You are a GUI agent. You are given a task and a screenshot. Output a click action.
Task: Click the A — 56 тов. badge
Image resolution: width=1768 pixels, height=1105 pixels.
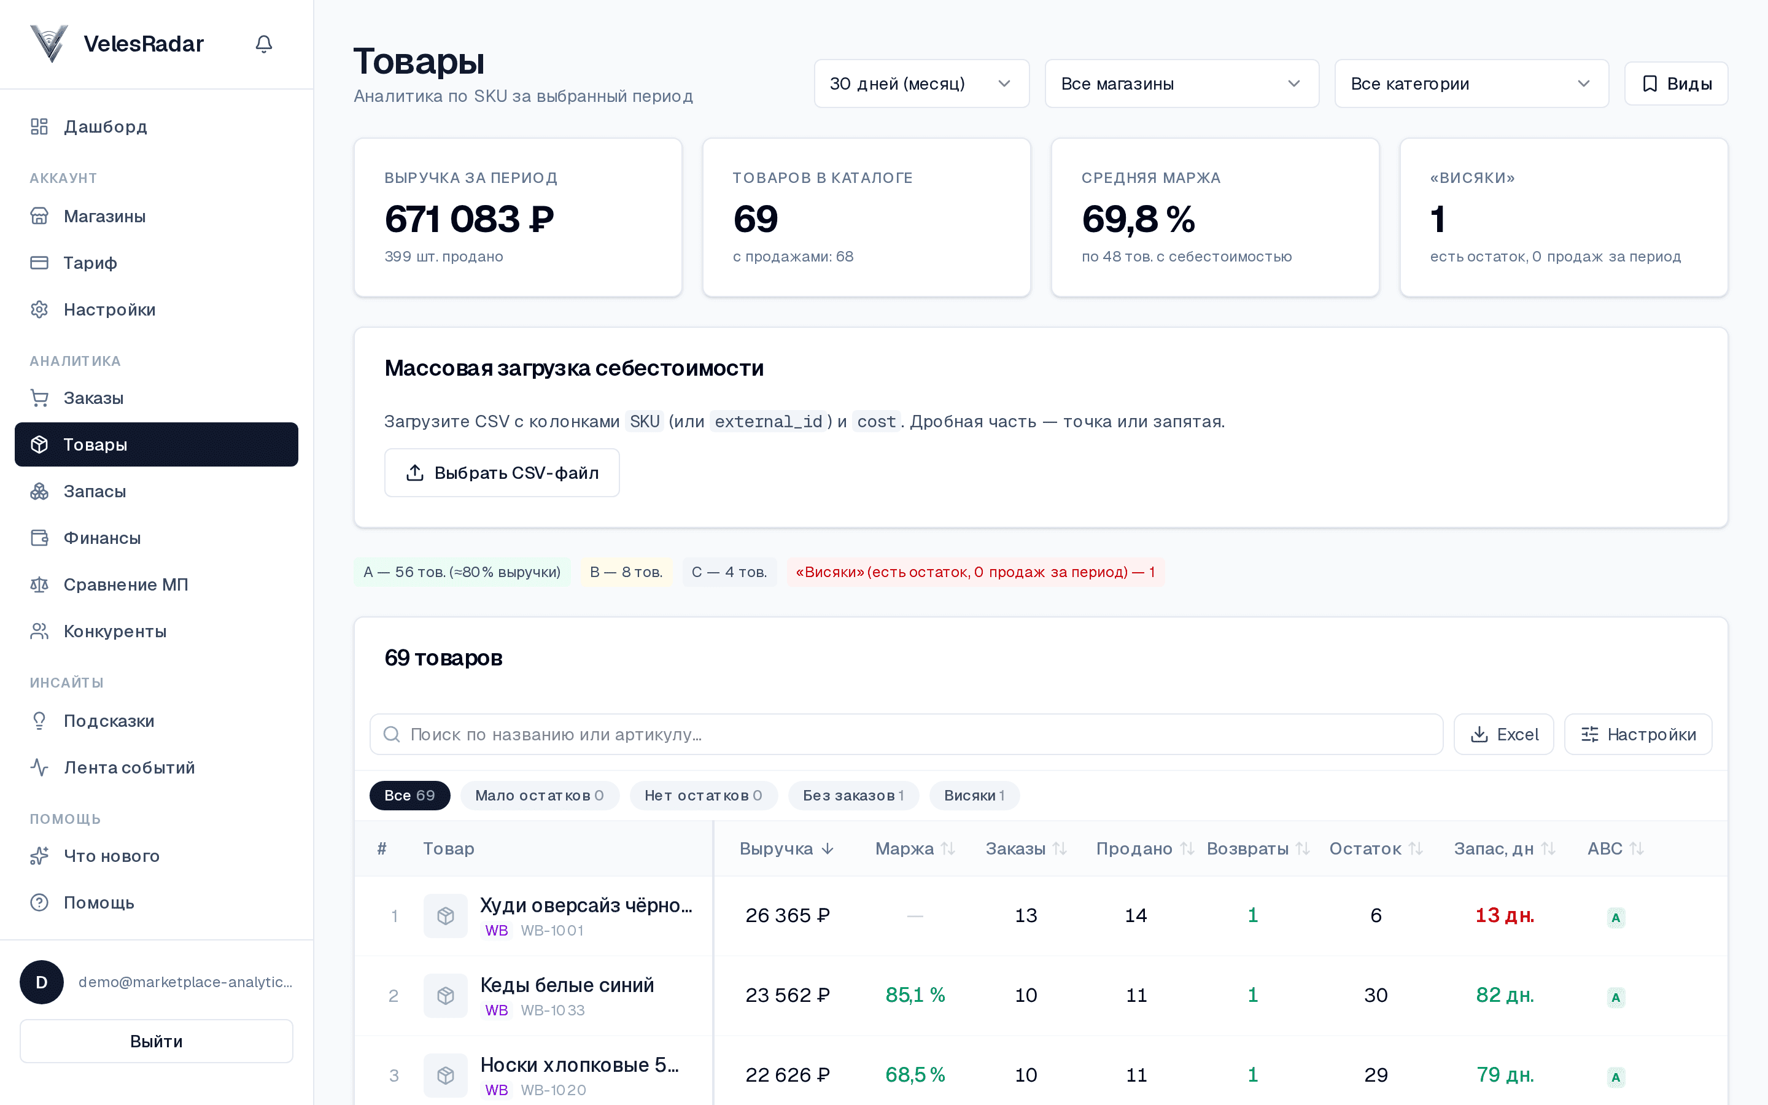click(x=462, y=572)
